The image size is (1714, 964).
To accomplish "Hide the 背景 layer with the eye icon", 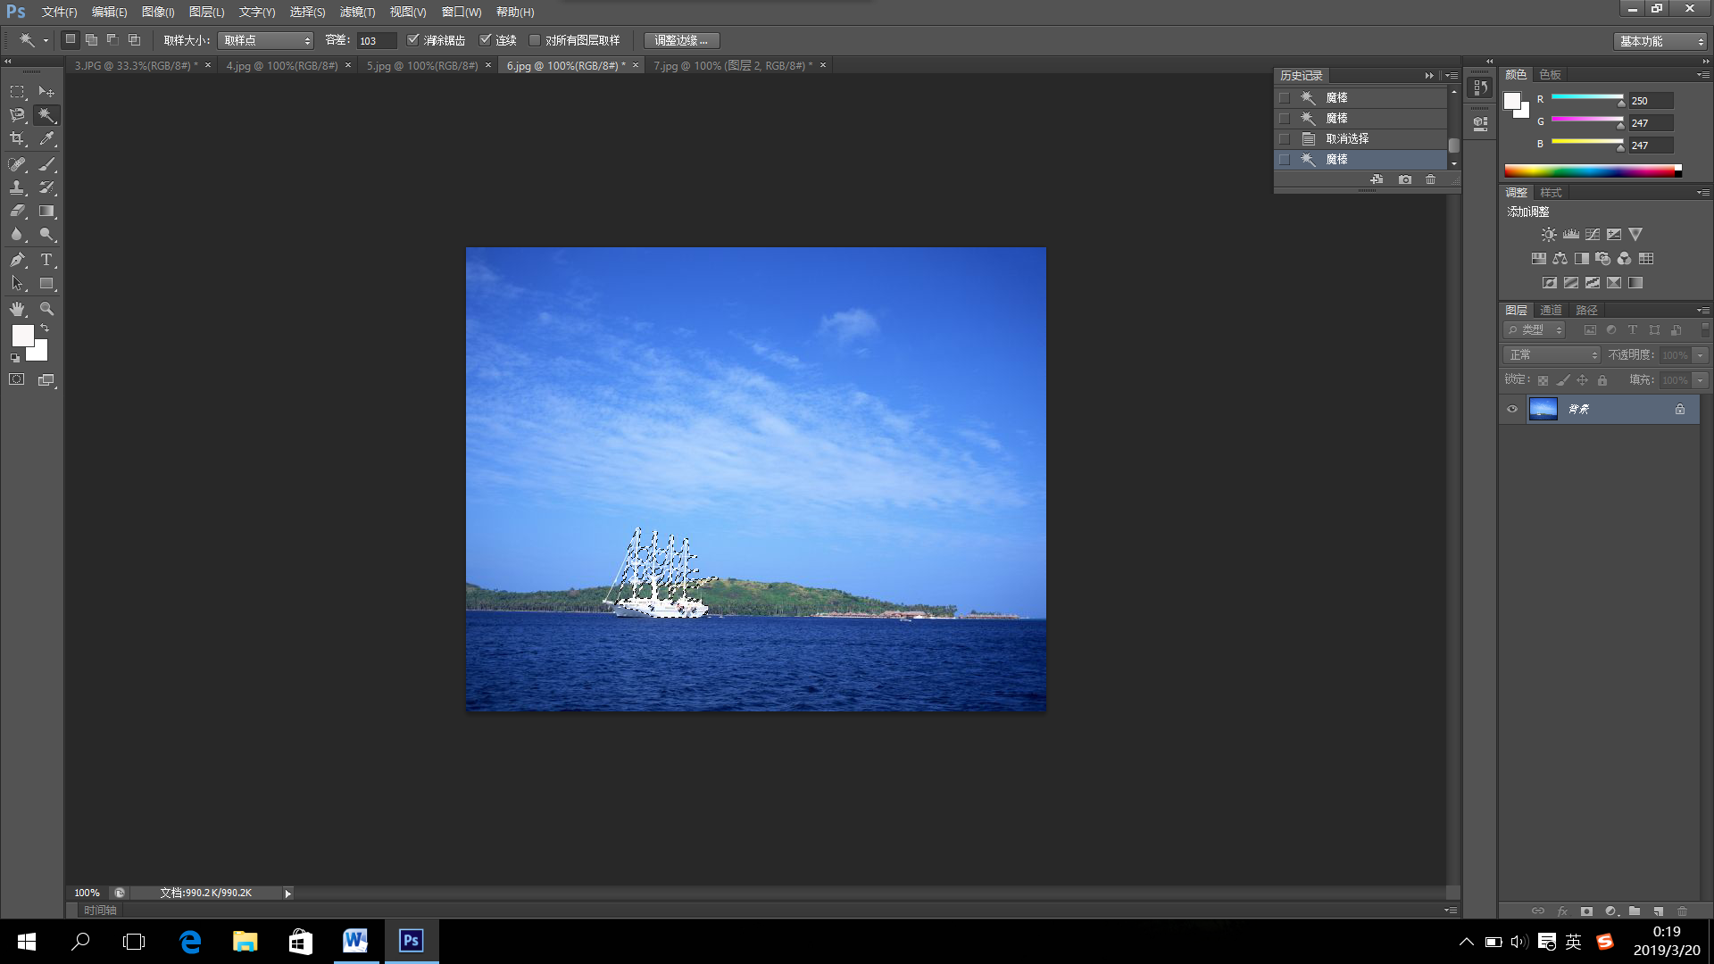I will (x=1512, y=410).
